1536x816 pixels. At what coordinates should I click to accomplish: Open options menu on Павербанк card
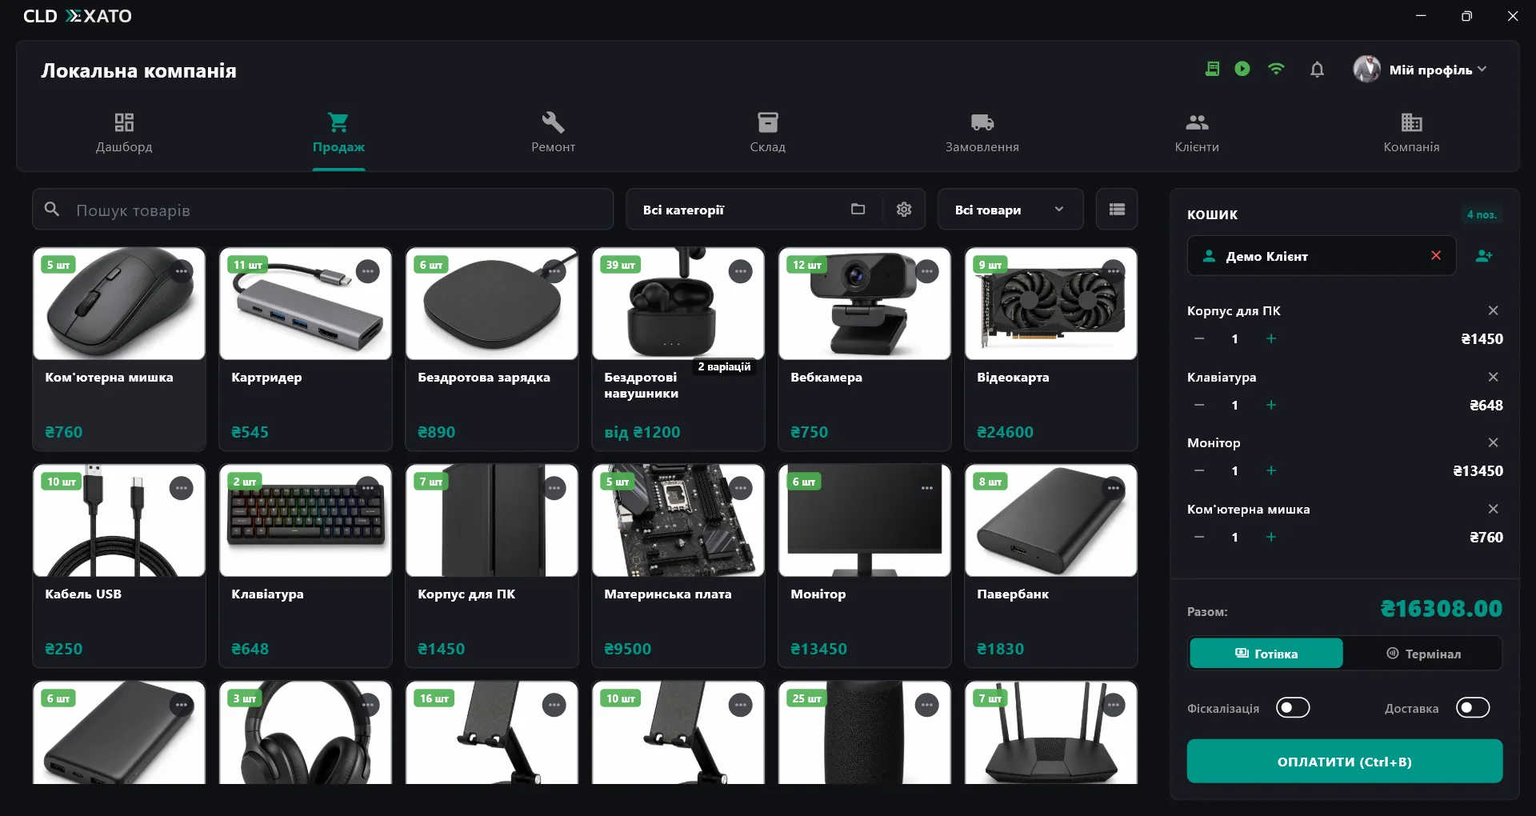pyautogui.click(x=1114, y=488)
